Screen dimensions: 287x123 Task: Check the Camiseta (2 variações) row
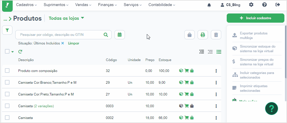(7, 106)
